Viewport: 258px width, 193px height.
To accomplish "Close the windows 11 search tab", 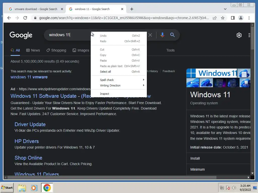I will tap(122, 9).
